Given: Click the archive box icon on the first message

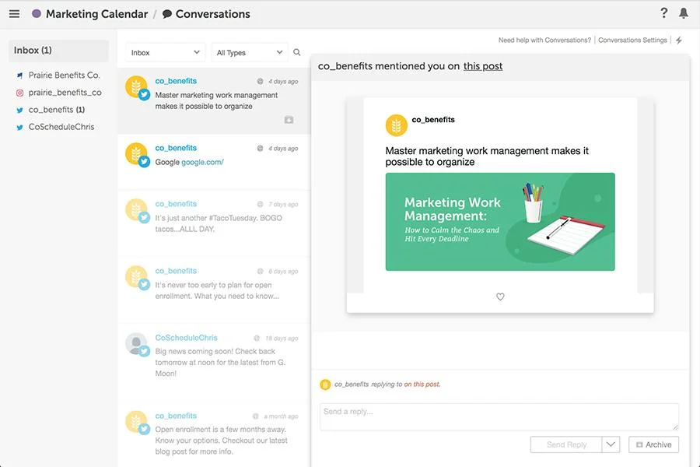Looking at the screenshot, I should click(289, 120).
